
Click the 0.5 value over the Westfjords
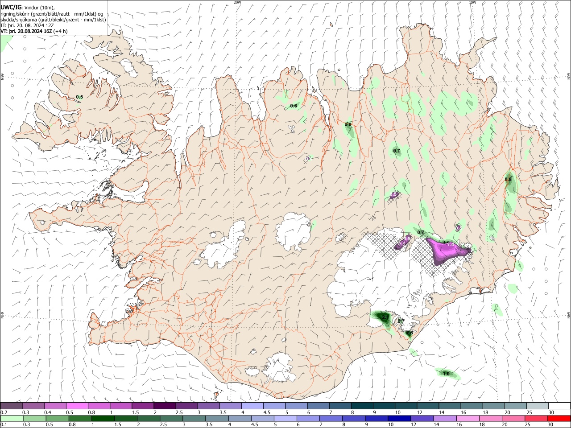coord(79,97)
